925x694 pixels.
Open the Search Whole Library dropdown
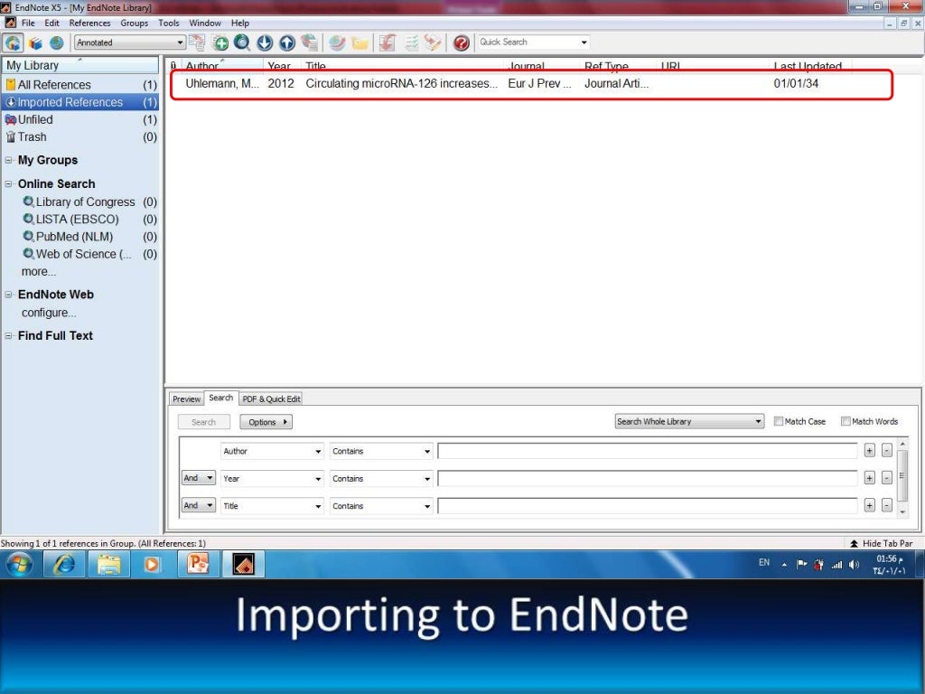[689, 421]
